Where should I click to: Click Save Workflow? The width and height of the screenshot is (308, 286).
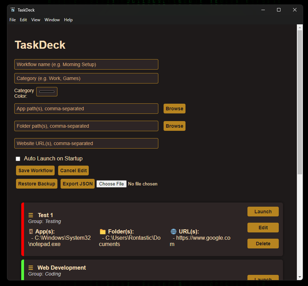(x=35, y=170)
